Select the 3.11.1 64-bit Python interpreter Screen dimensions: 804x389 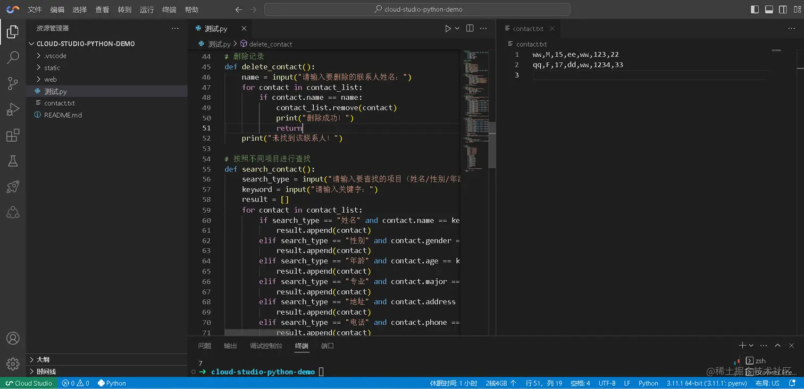707,383
